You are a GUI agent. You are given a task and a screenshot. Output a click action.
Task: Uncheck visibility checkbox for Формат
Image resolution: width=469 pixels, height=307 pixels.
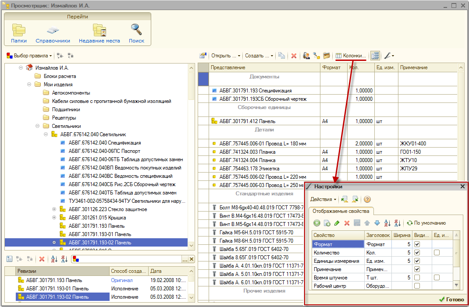pyautogui.click(x=417, y=244)
